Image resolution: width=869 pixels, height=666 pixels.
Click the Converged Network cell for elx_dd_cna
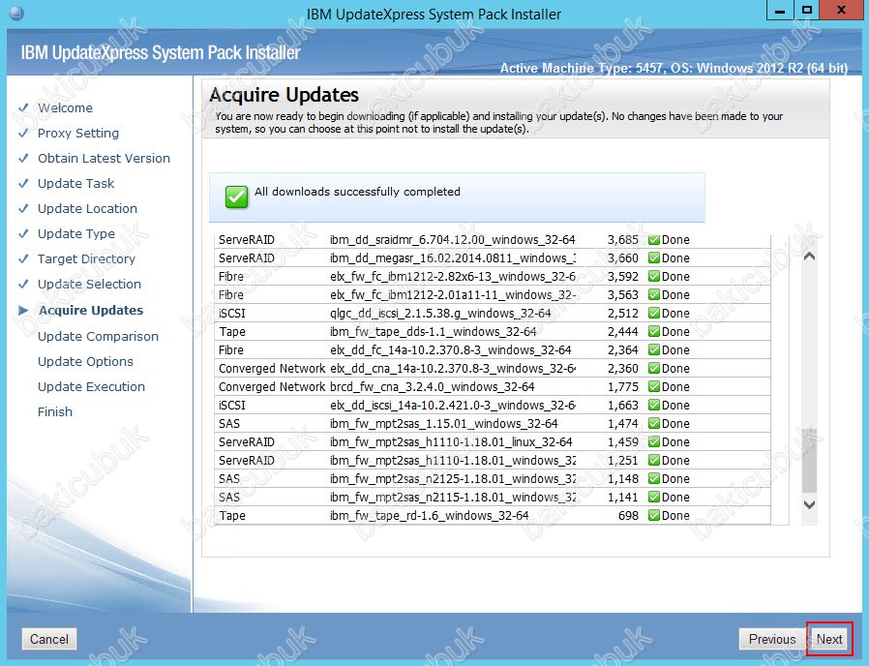pos(272,368)
